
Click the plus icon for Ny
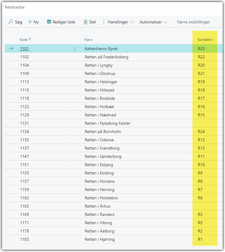[30, 22]
